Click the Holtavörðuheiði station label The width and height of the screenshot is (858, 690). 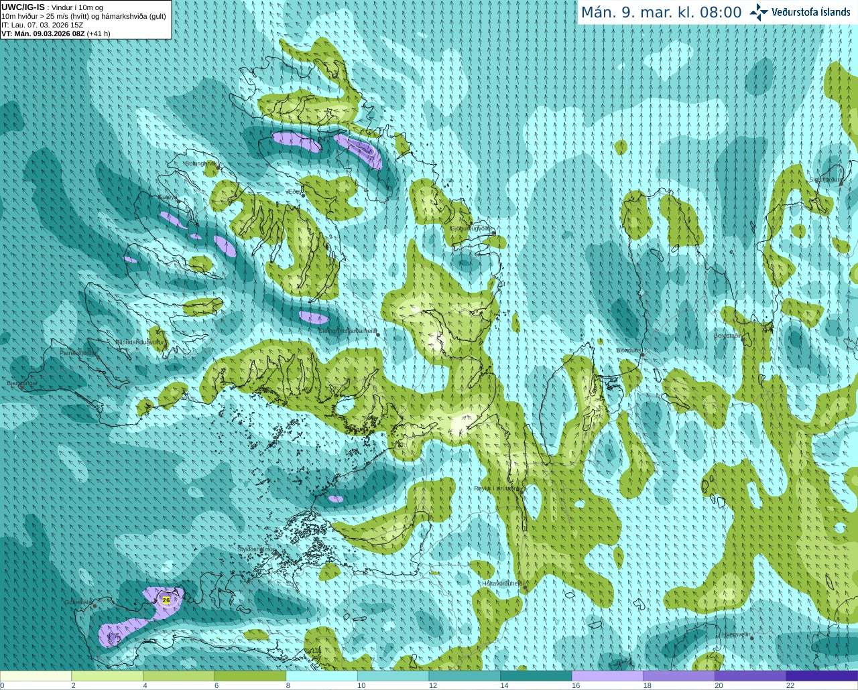503,583
